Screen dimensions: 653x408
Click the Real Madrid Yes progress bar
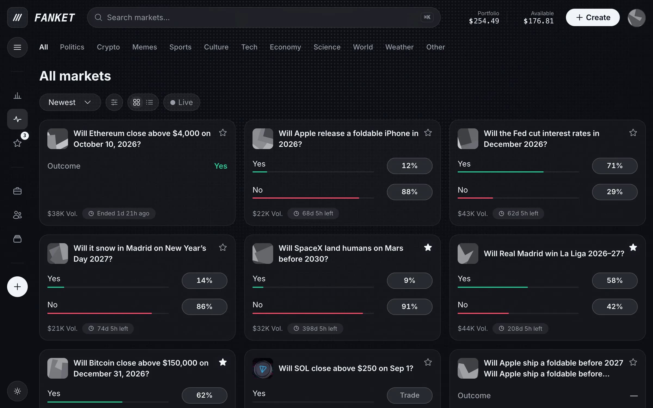click(x=518, y=287)
